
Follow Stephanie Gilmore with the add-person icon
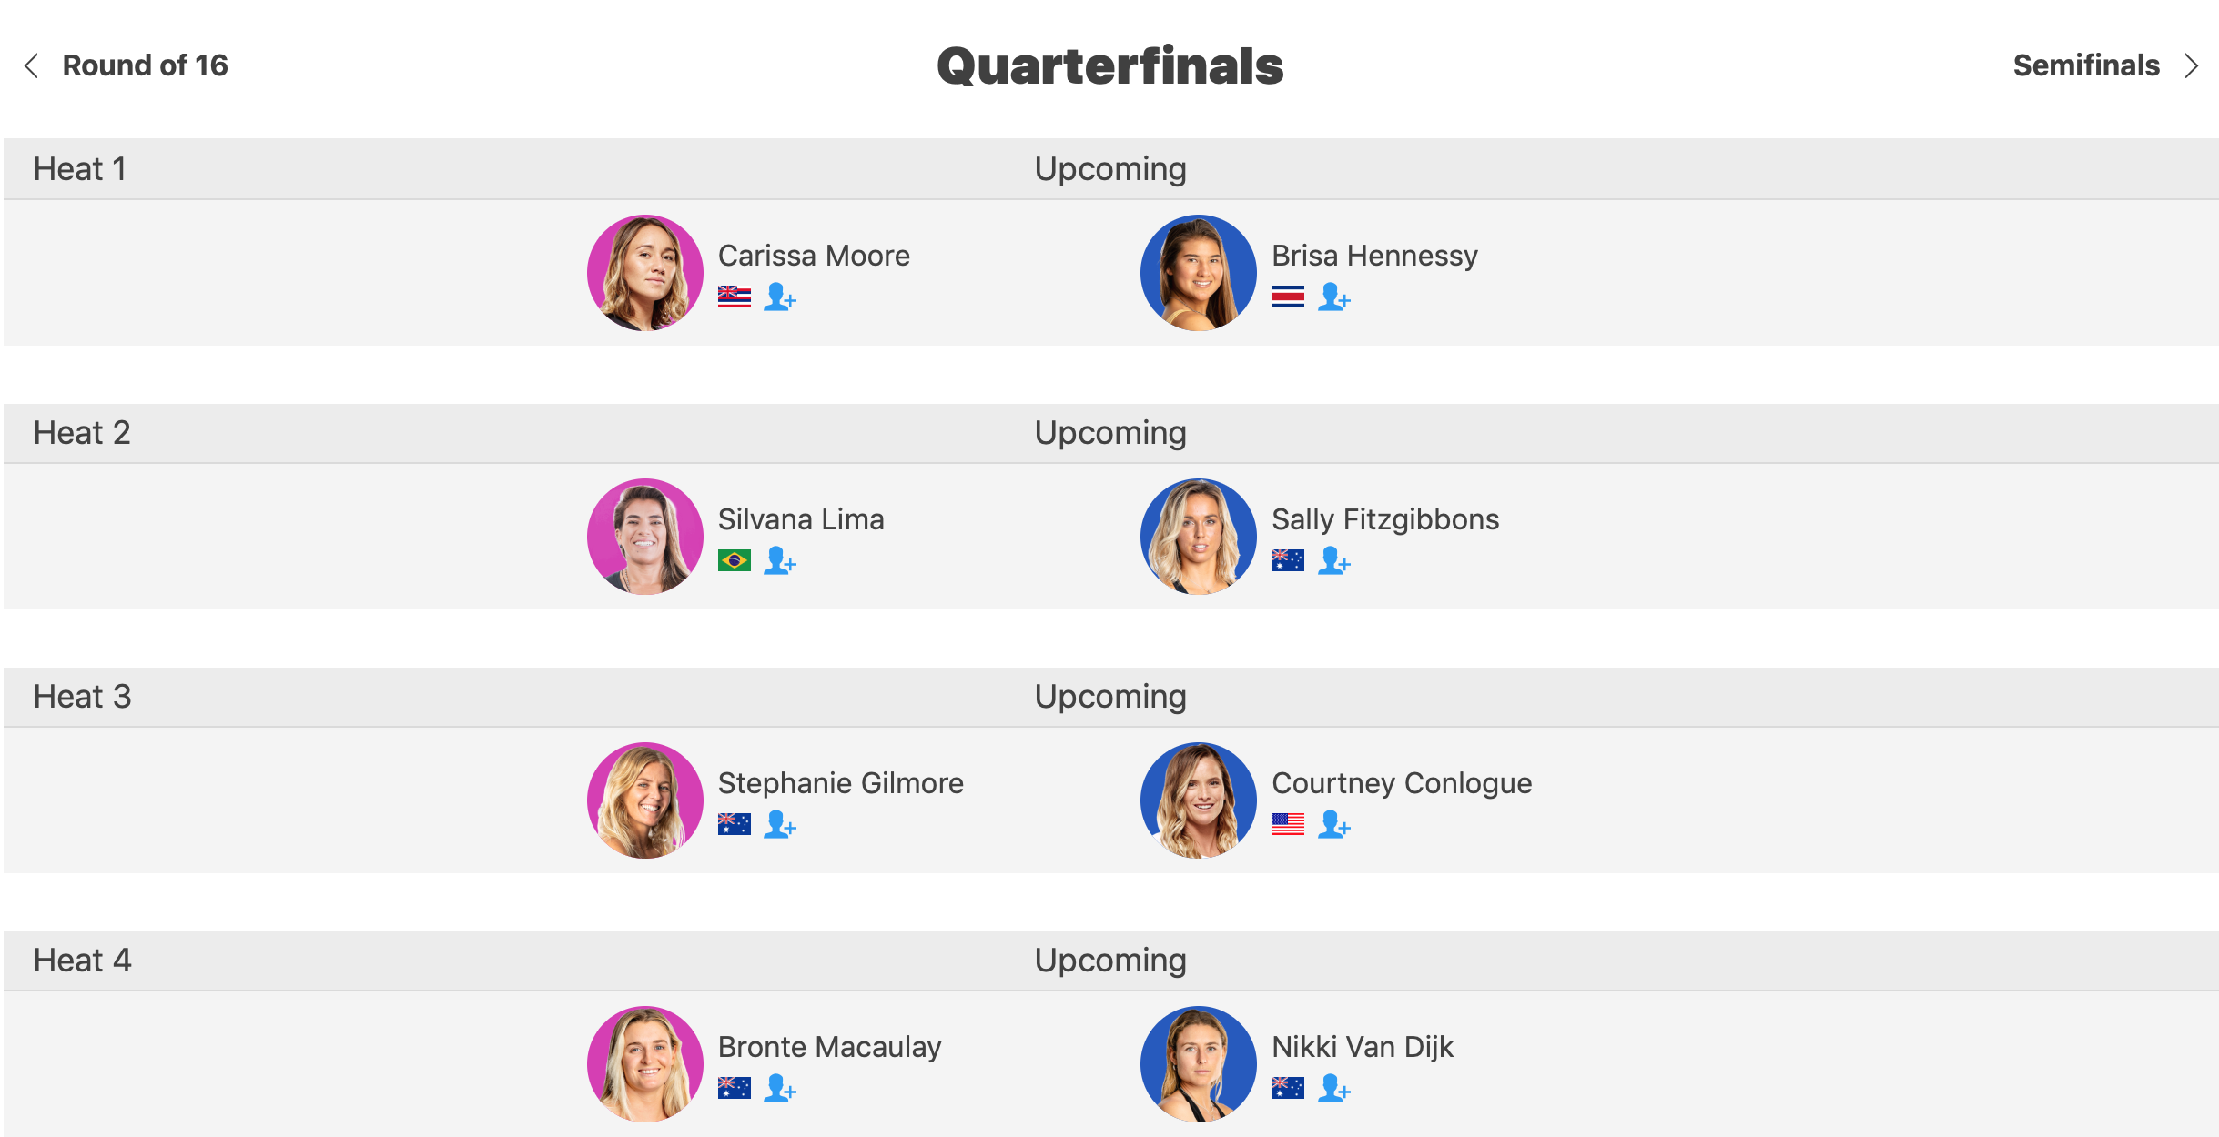780,824
